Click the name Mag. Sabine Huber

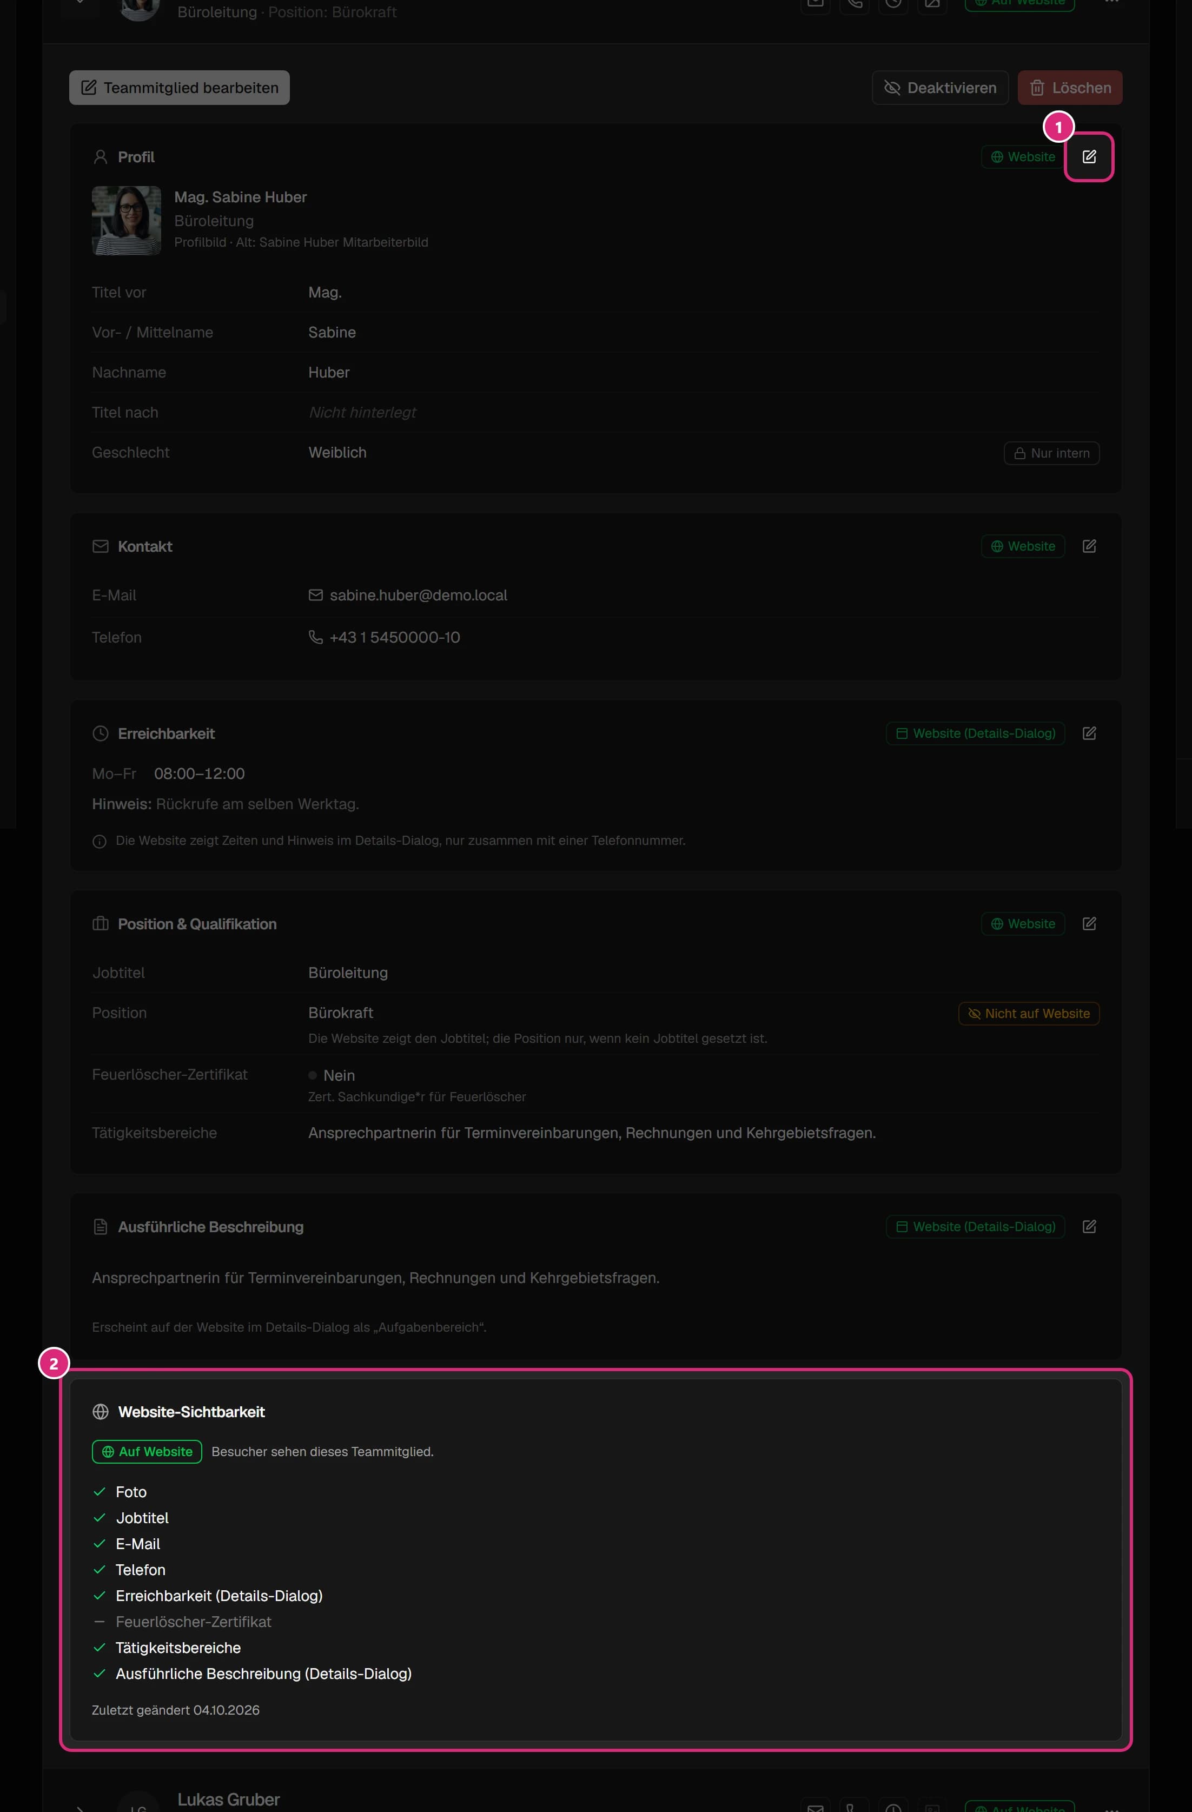[241, 197]
